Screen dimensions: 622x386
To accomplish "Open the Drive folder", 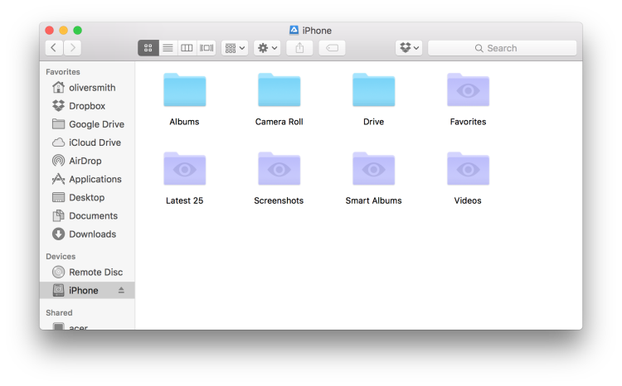I will point(373,90).
